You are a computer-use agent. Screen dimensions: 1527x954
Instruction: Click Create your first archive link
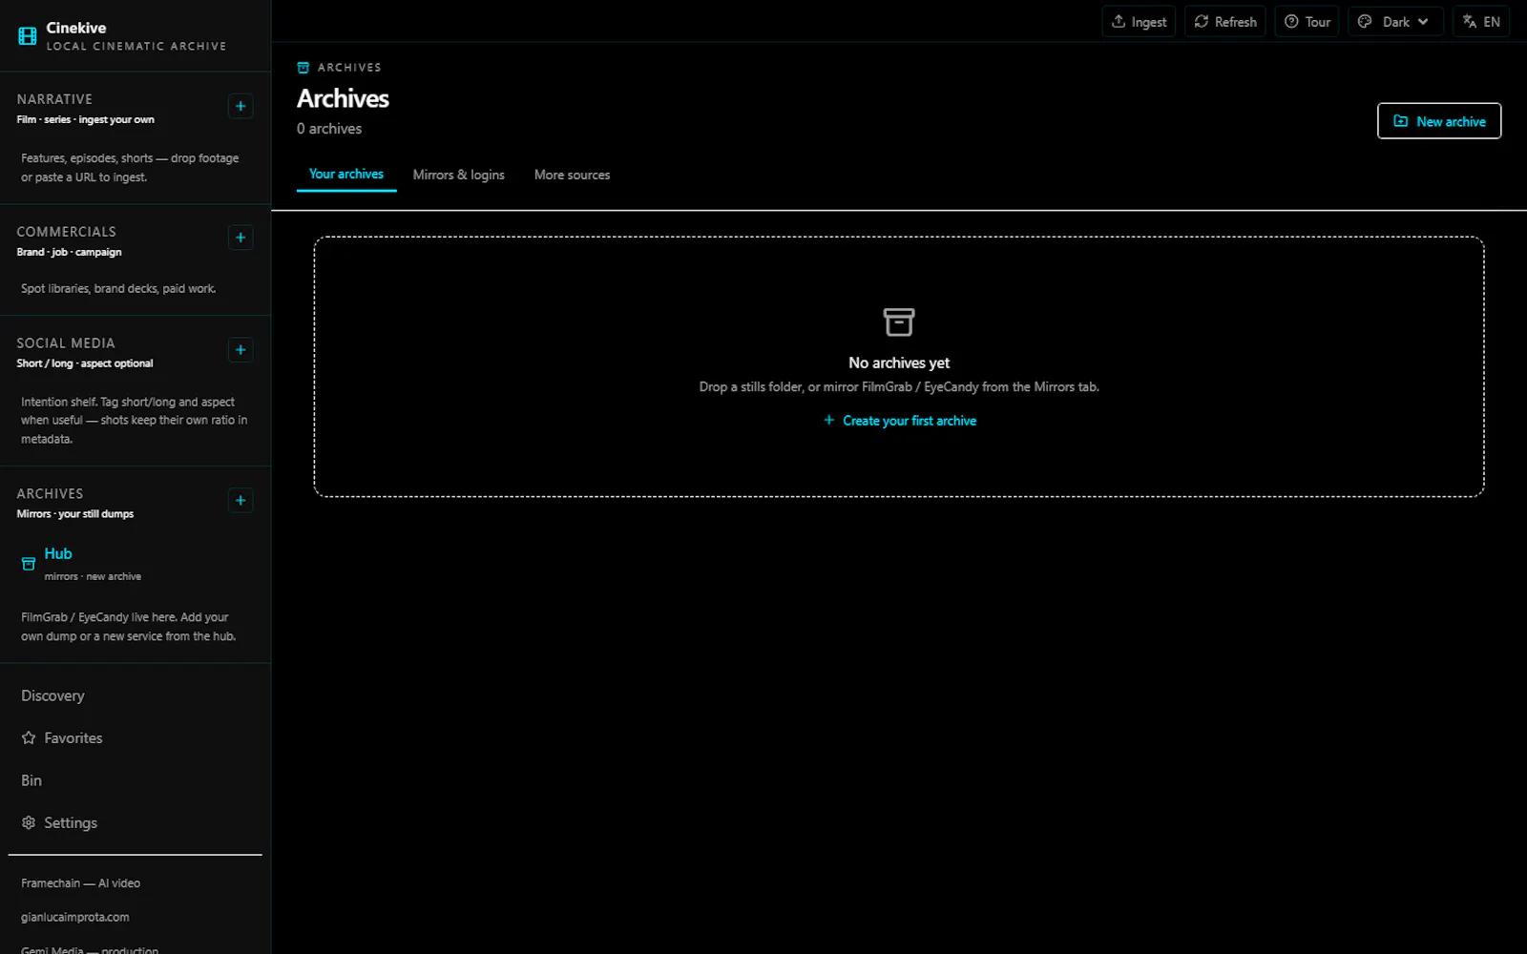[900, 421]
